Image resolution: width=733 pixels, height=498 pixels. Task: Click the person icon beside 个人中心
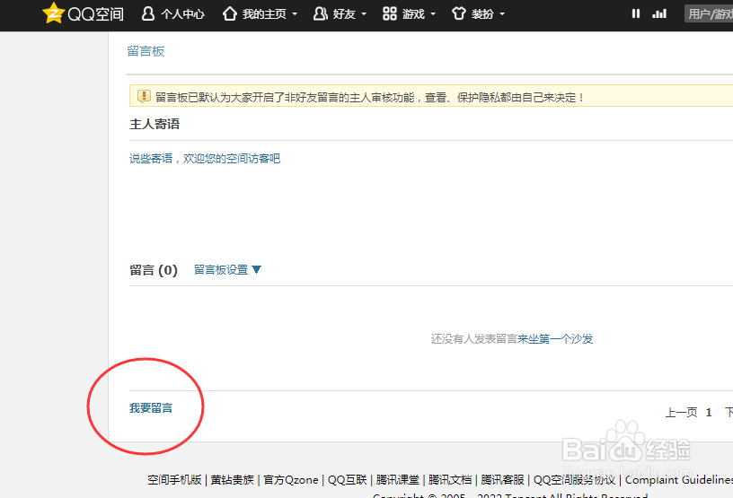pyautogui.click(x=147, y=13)
